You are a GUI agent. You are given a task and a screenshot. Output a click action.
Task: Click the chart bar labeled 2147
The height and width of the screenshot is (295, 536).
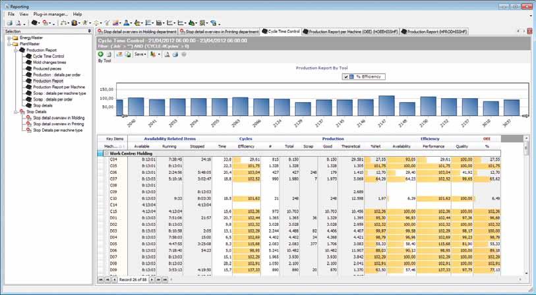386,106
